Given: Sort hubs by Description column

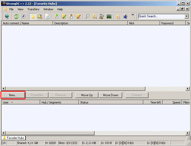Looking at the screenshot, I should click(90, 23).
